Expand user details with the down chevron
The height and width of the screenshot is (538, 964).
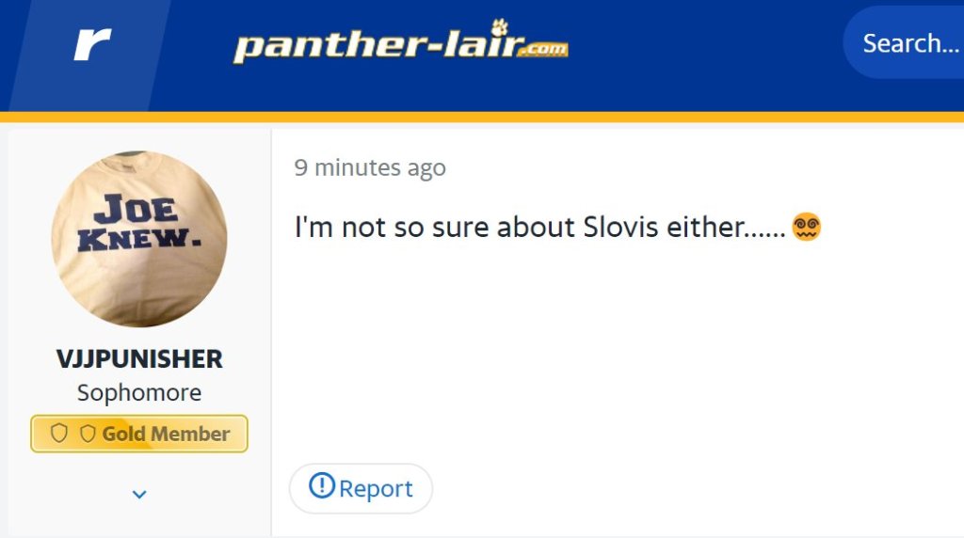[x=139, y=494]
